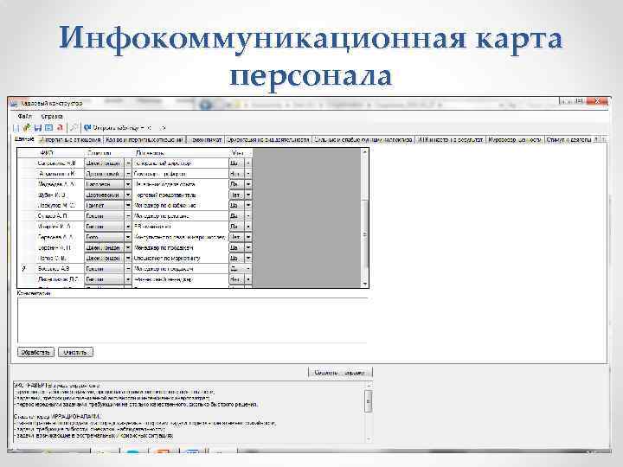Click the bottom description panel scrollbar

click(369, 412)
